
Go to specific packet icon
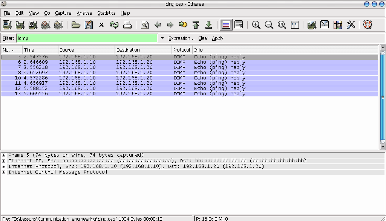[x=183, y=24]
